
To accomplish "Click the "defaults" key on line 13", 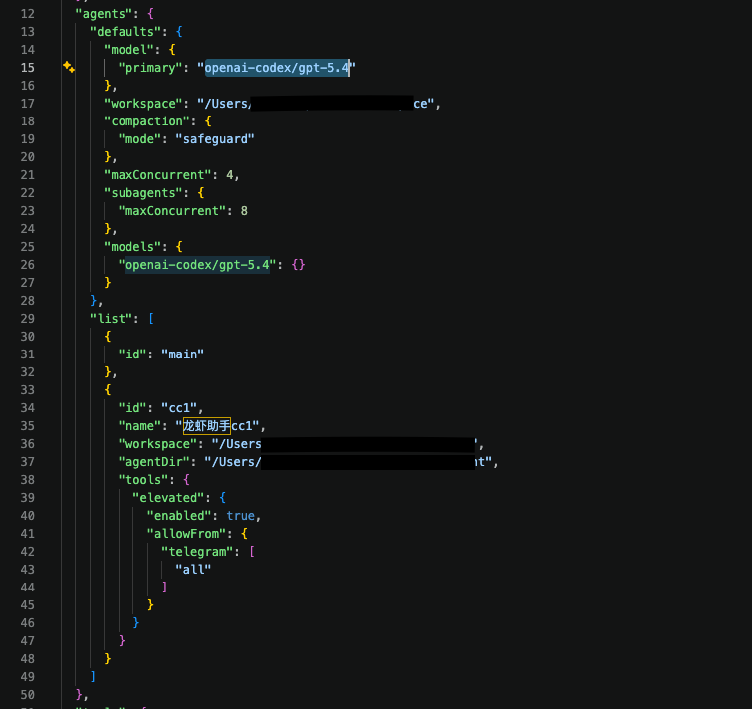I will tap(125, 32).
